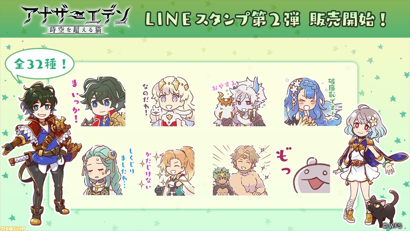Click the Another Eden title logo
The height and width of the screenshot is (231, 410).
pos(76,19)
